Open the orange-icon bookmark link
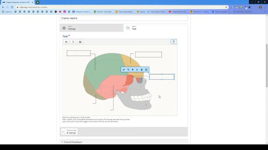The image size is (268, 150). click(124, 12)
